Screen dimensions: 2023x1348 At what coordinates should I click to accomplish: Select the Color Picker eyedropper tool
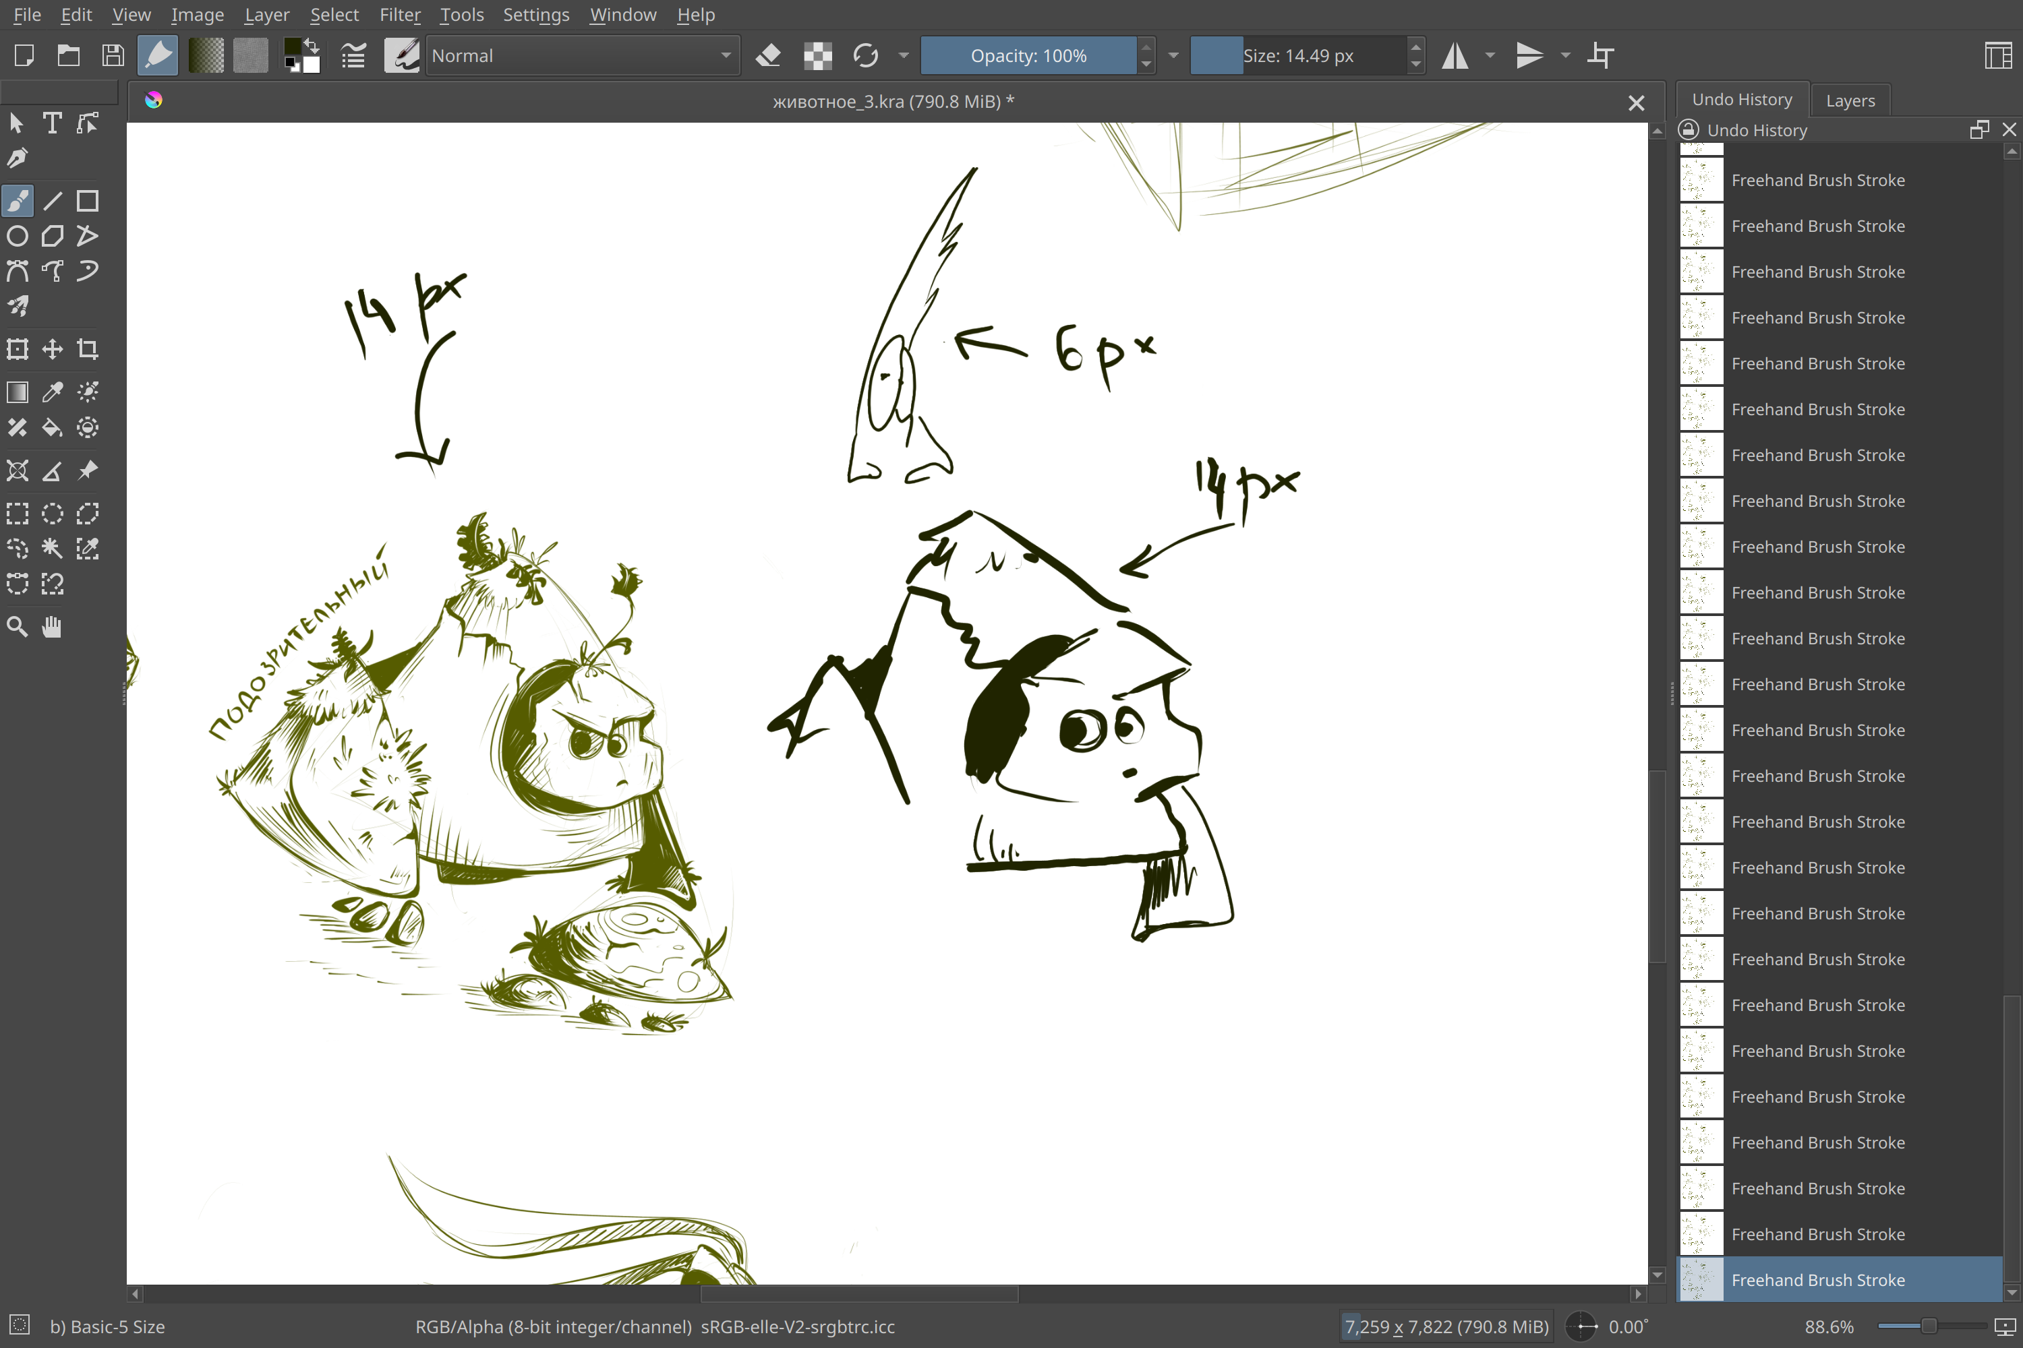pos(53,392)
